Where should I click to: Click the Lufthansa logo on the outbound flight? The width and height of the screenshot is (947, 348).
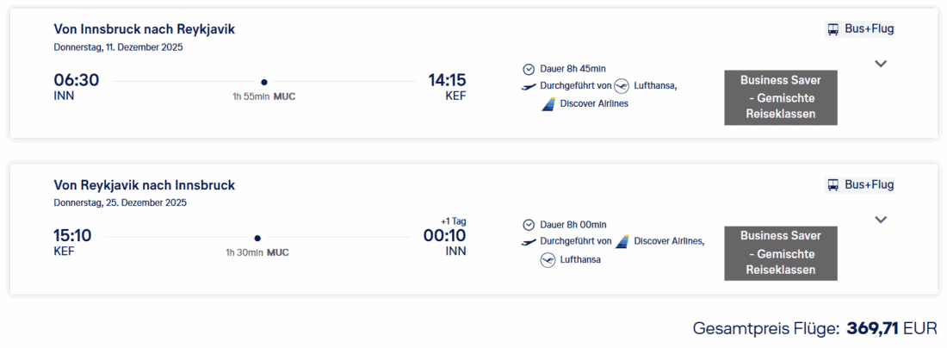tap(622, 86)
